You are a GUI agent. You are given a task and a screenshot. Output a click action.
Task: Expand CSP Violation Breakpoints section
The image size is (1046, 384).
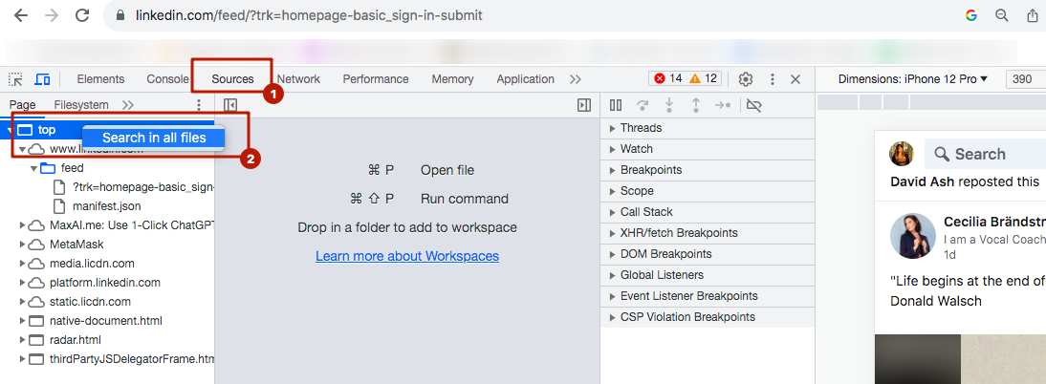708,317
